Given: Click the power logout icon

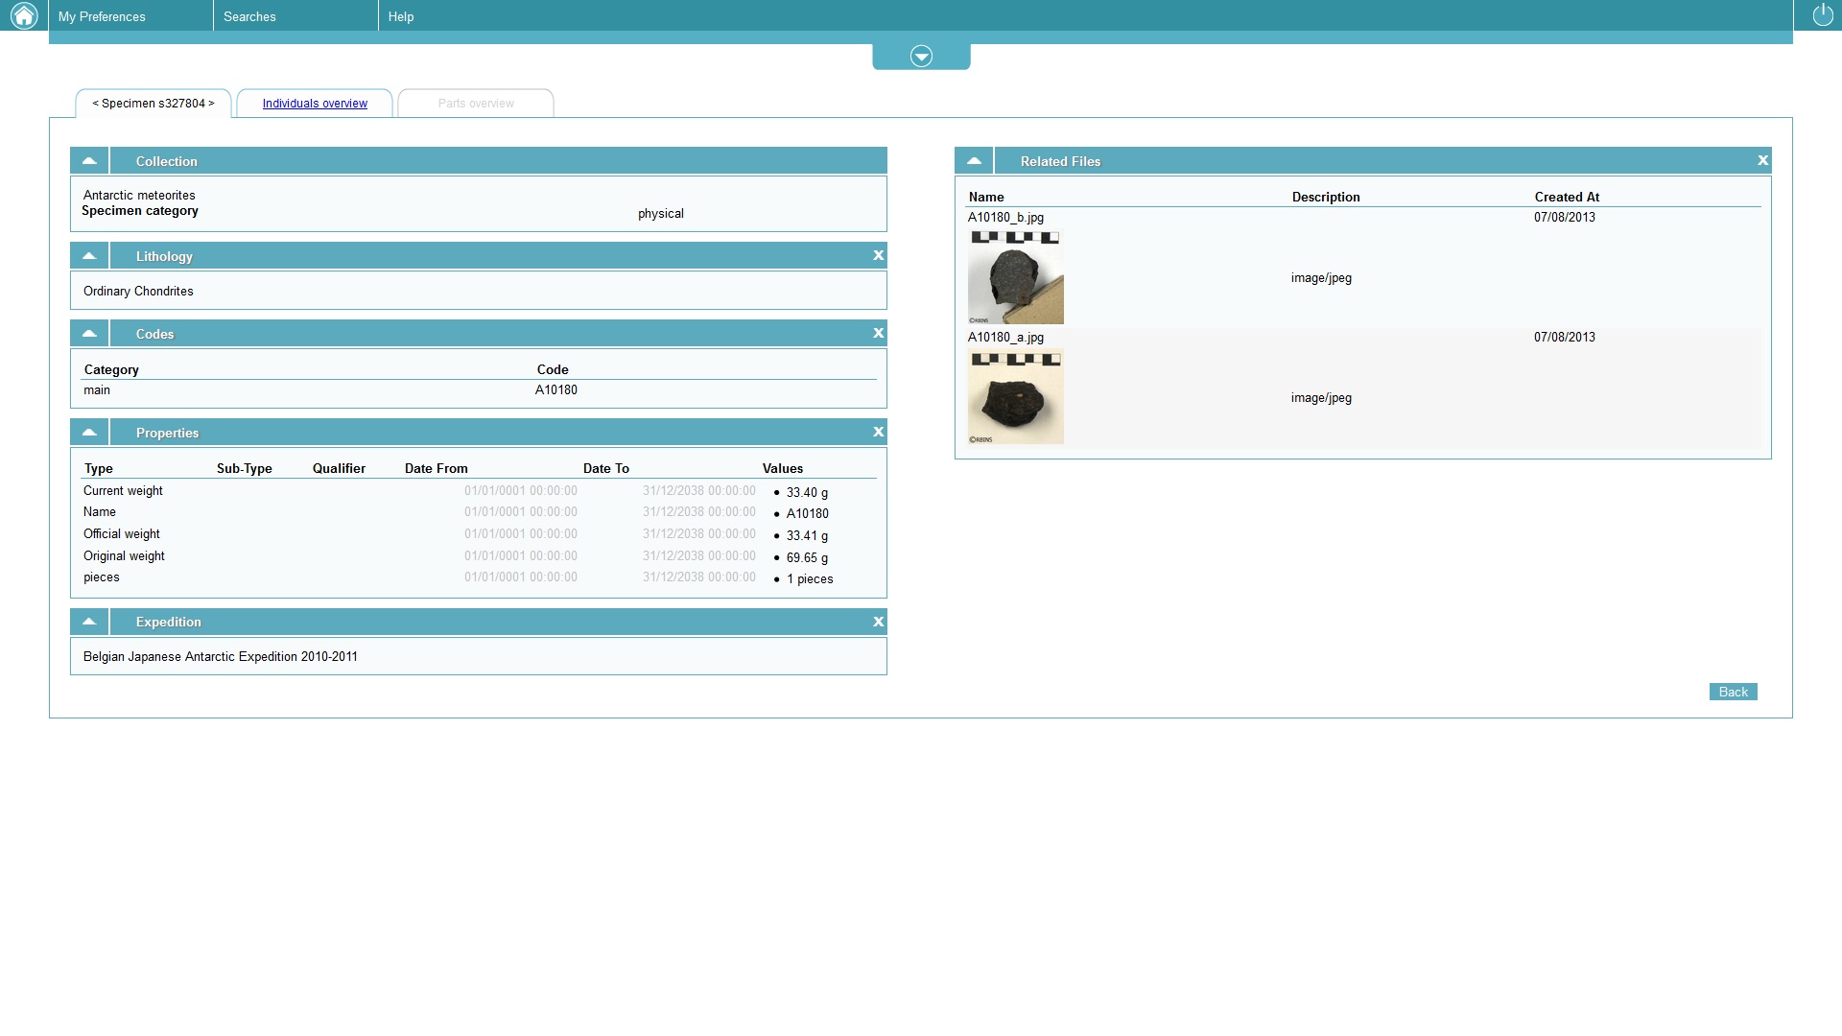Looking at the screenshot, I should 1822,15.
